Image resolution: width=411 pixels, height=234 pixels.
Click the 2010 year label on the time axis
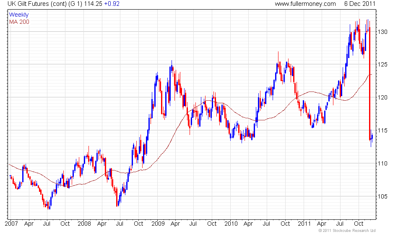pyautogui.click(x=231, y=224)
